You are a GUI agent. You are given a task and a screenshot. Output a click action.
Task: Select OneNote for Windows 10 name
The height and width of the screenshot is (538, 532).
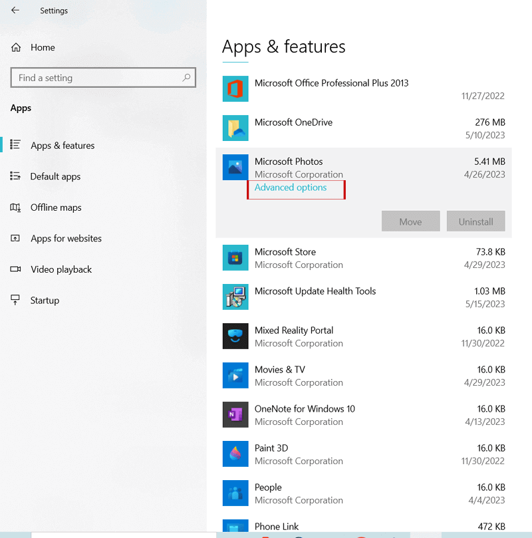(x=305, y=409)
